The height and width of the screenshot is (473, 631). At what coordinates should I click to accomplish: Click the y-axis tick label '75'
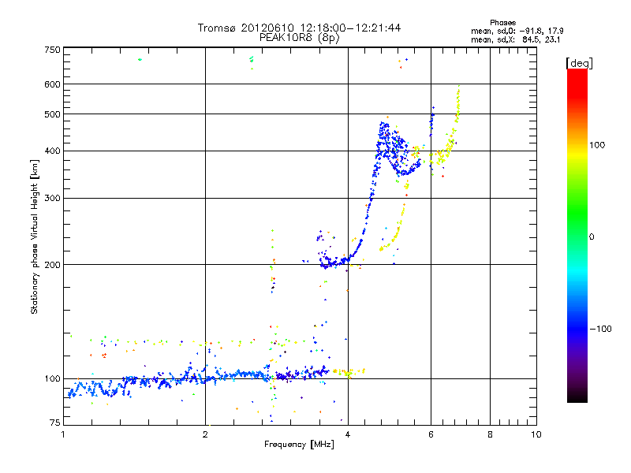55,423
